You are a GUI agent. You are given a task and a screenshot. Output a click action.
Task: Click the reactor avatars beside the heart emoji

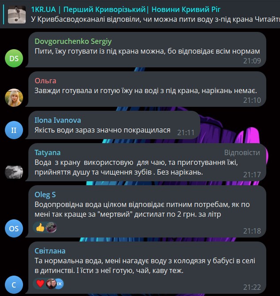(x=55, y=284)
